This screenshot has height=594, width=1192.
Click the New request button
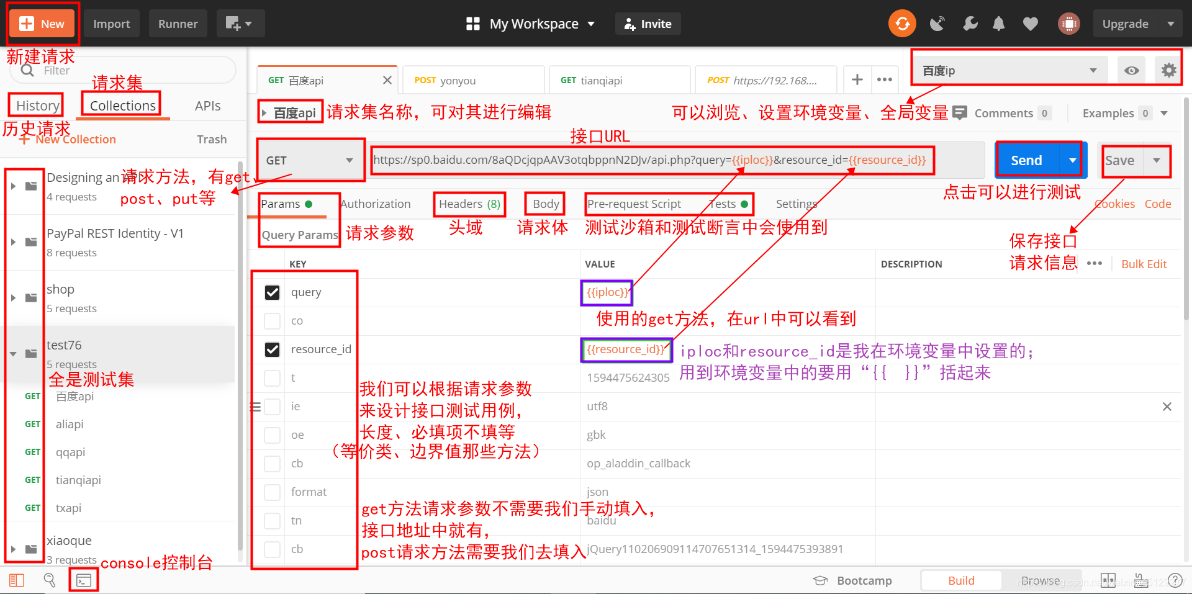(x=42, y=24)
